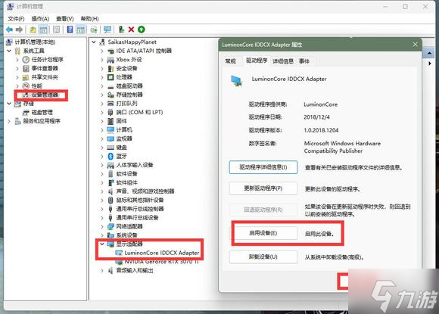The height and width of the screenshot is (314, 439).
Task: Click the scroll-up arrow in the right pane
Action: pyautogui.click(x=429, y=53)
